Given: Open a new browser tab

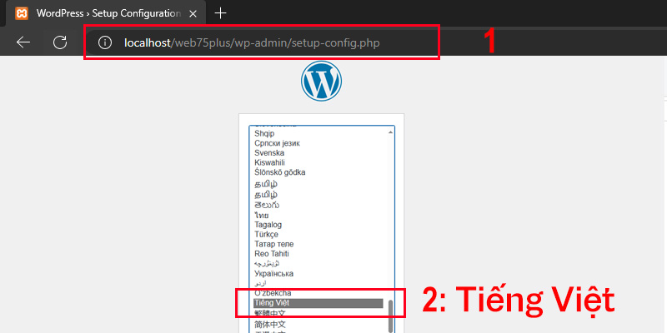Looking at the screenshot, I should [x=220, y=13].
